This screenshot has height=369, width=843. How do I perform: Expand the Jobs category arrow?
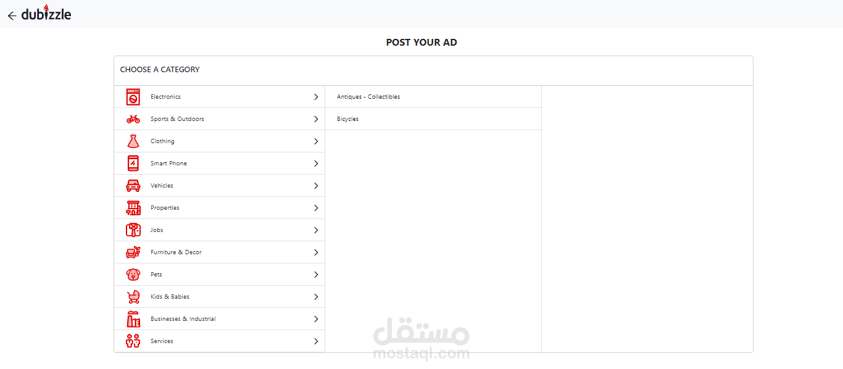click(316, 230)
